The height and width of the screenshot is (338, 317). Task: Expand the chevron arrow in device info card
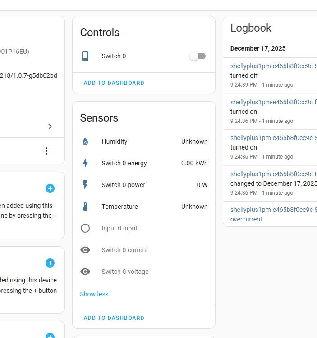pyautogui.click(x=50, y=127)
